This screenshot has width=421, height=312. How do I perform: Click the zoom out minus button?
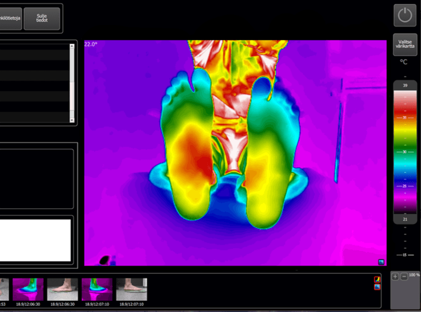[x=404, y=276]
